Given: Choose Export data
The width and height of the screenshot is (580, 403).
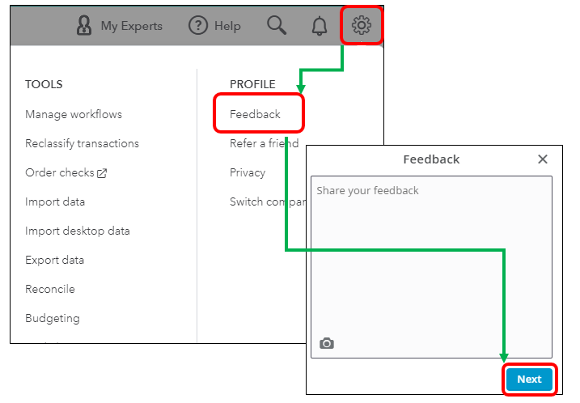Looking at the screenshot, I should 54,260.
